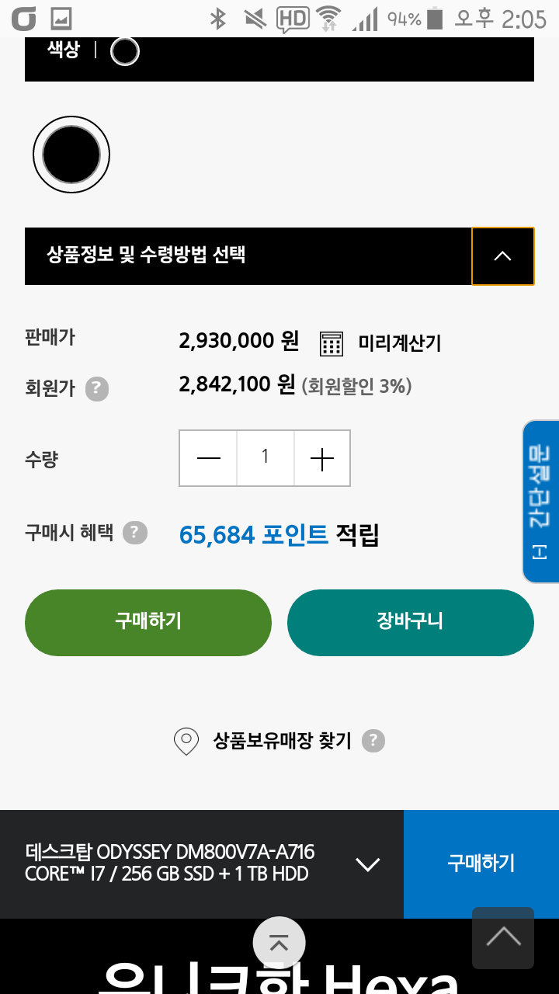Increase quantity with plus button
559x994 pixels.
point(321,458)
